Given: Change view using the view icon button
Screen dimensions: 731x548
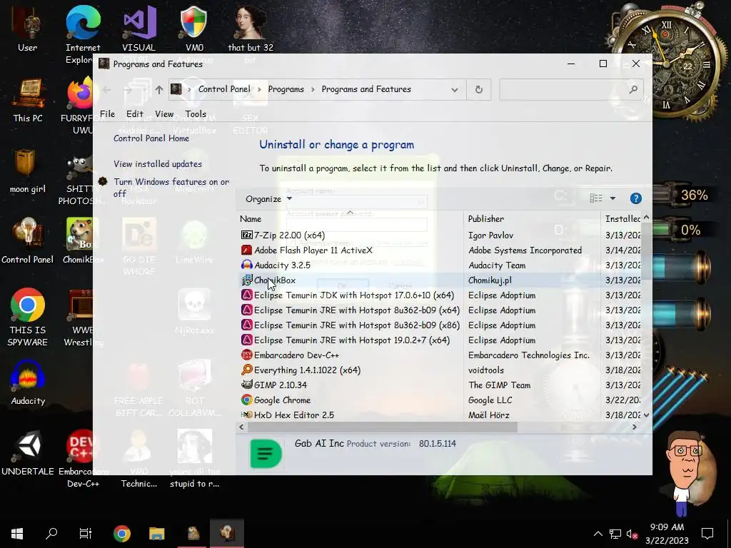Looking at the screenshot, I should tap(596, 198).
